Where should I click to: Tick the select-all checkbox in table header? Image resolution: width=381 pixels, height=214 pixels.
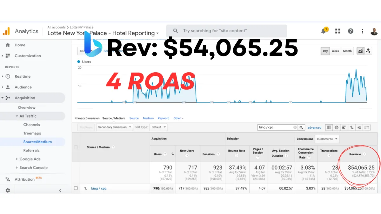(76, 147)
